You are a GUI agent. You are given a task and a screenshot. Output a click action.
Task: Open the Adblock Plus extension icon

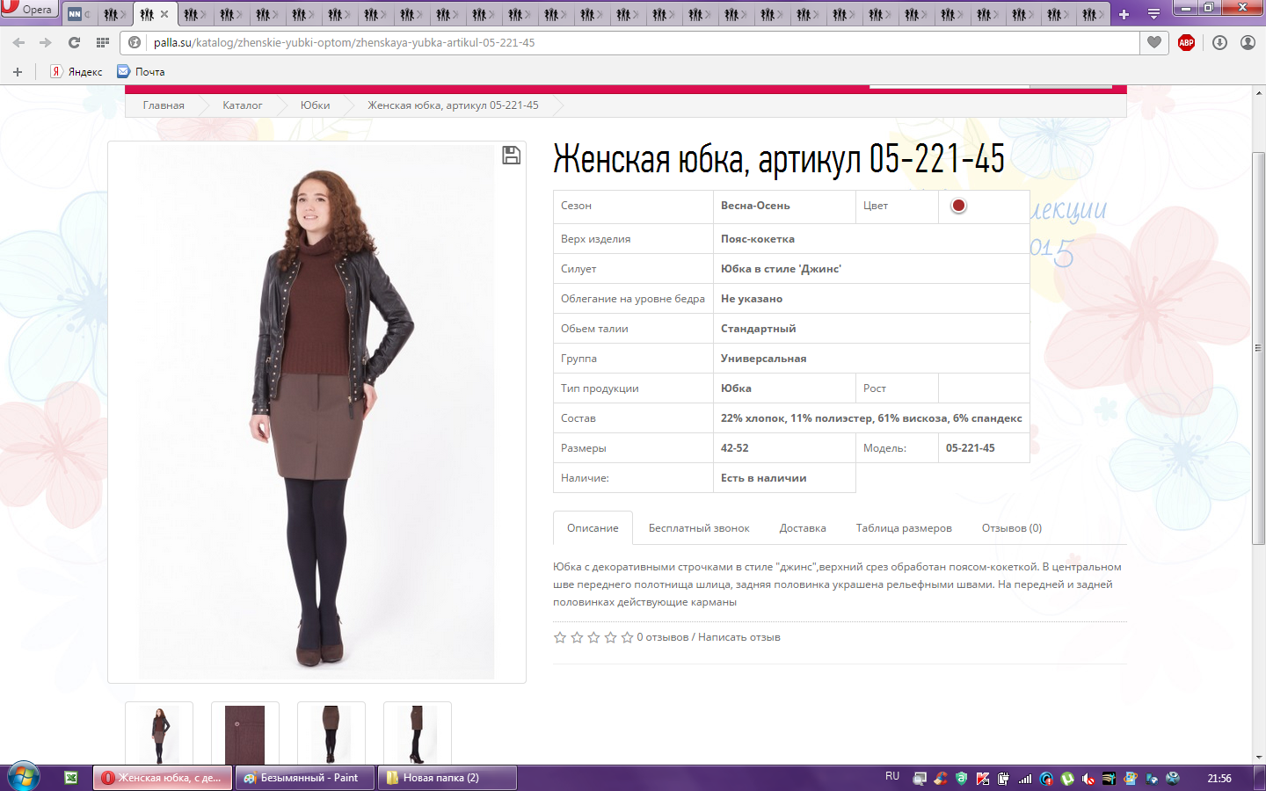[x=1186, y=42]
